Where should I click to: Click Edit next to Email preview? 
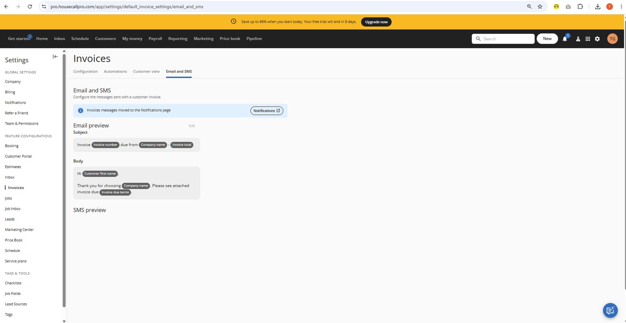click(x=192, y=126)
